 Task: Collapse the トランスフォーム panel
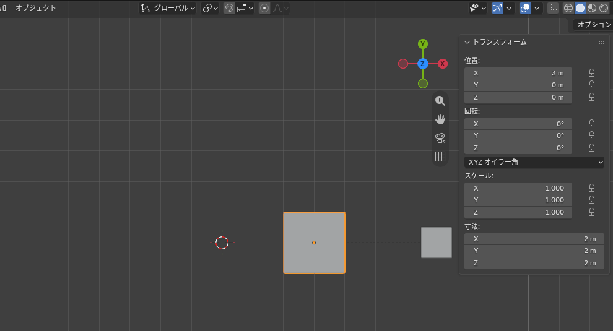(x=467, y=42)
